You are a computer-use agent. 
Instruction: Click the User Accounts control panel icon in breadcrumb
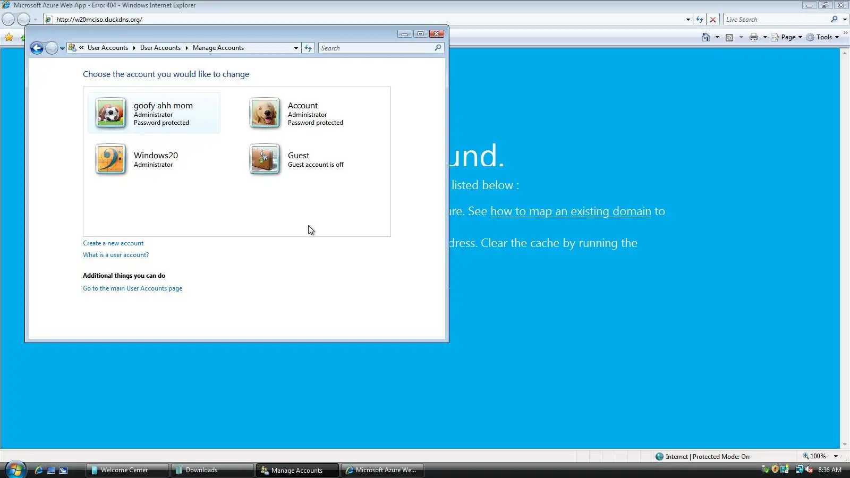pos(72,48)
